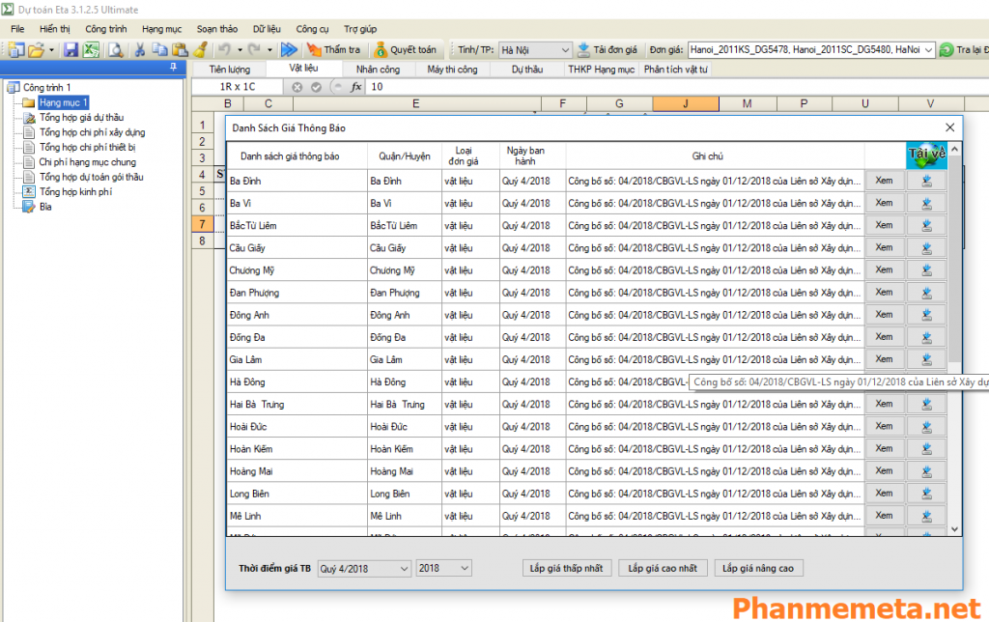This screenshot has width=989, height=622.
Task: Open the 2018 year dropdown
Action: [x=464, y=568]
